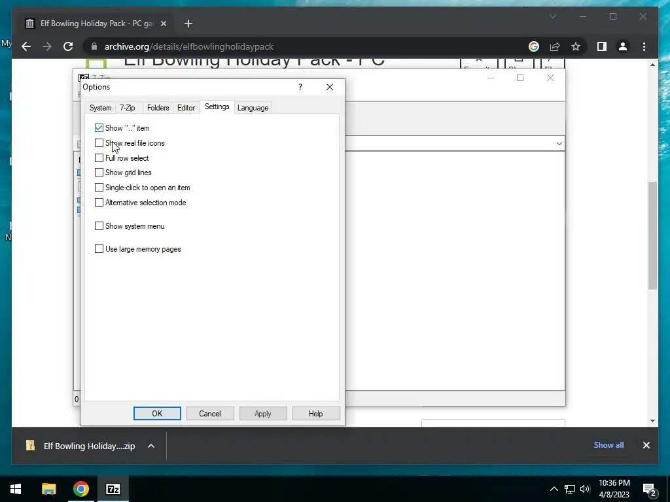Screen dimensions: 670x502
Task: Uncheck the Show ".." item checkbox
Action: (x=99, y=127)
